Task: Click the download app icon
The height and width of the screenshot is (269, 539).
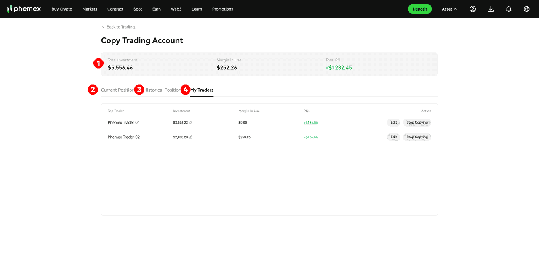Action: tap(491, 9)
